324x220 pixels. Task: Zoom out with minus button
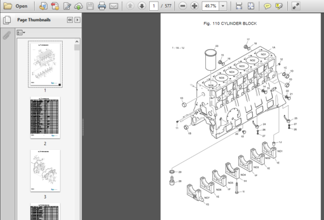[183, 6]
